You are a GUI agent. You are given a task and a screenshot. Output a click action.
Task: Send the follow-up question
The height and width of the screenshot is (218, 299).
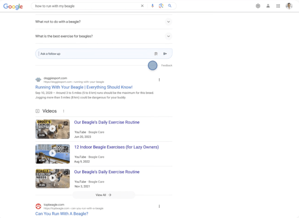(165, 53)
